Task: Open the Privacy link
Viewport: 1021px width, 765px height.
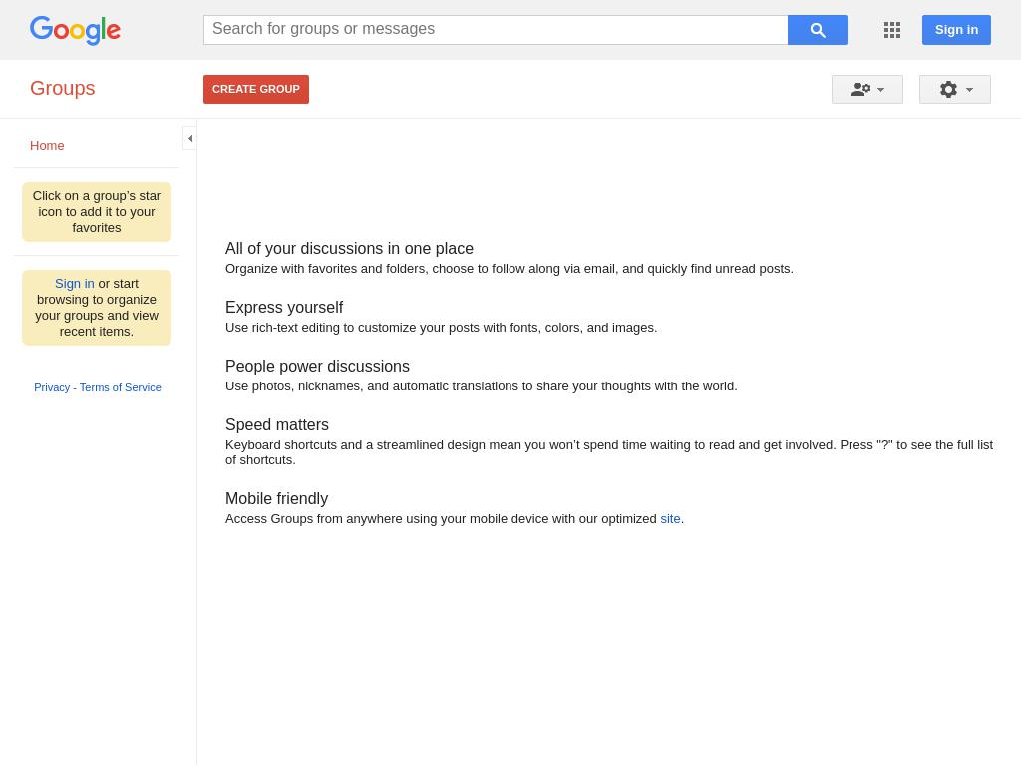Action: click(x=52, y=387)
